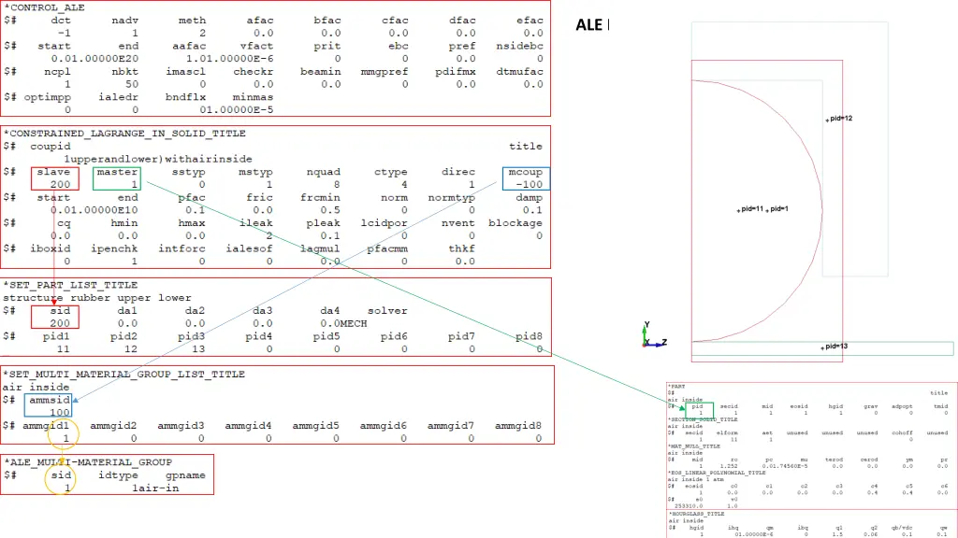Click the 'solver' field label
The height and width of the screenshot is (538, 958).
[387, 310]
